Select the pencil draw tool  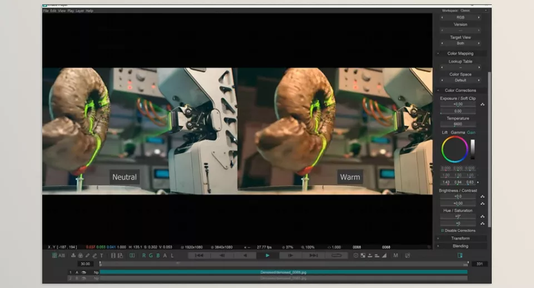tap(87, 255)
